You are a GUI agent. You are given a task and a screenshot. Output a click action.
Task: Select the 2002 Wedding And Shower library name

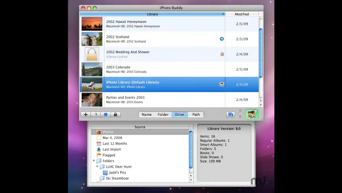click(x=128, y=52)
